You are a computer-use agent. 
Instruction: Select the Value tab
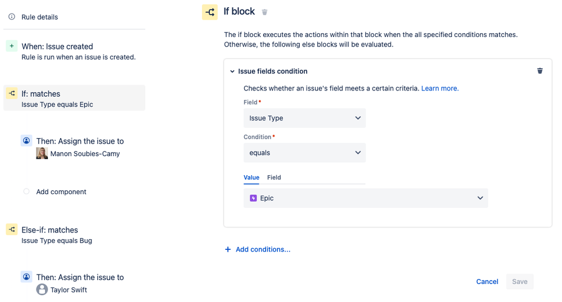pos(251,177)
